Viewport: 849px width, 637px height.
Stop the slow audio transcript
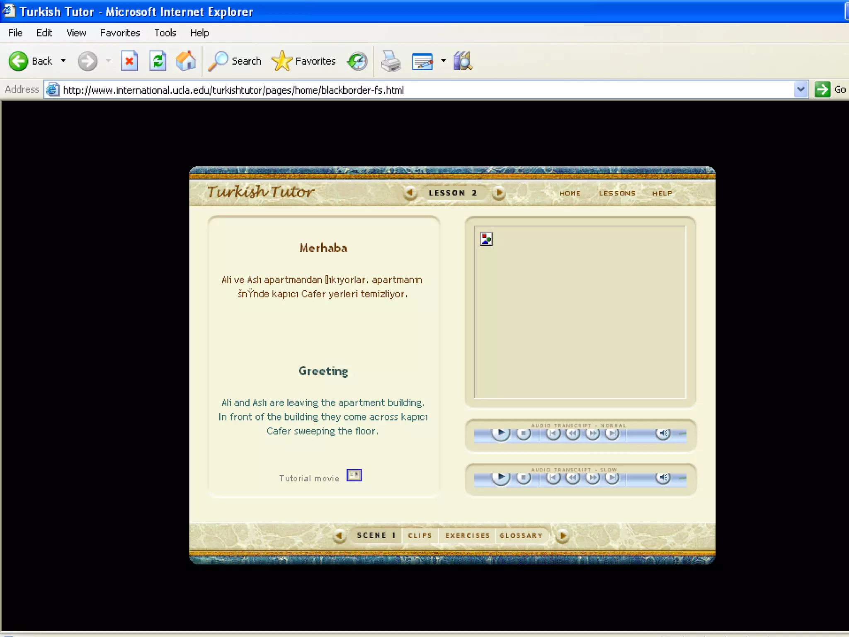pyautogui.click(x=523, y=478)
